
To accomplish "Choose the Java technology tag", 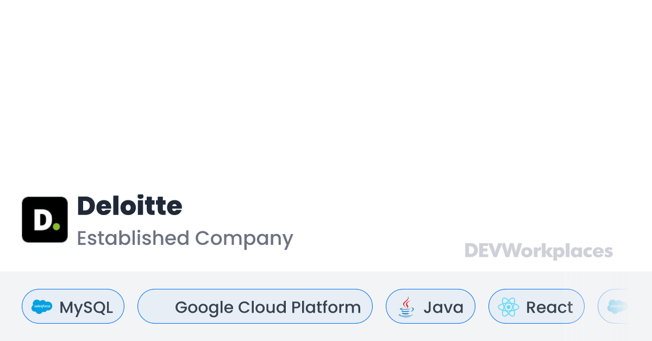I will point(430,307).
